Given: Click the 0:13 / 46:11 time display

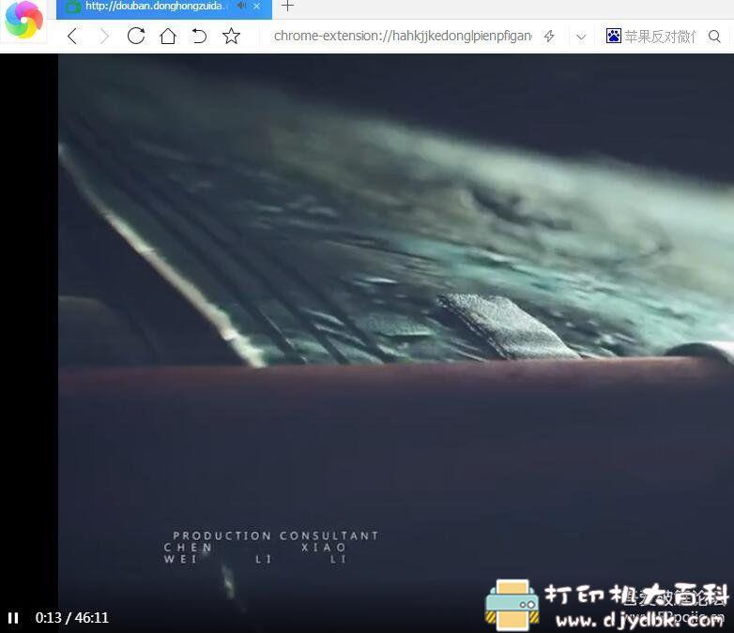Looking at the screenshot, I should [x=71, y=618].
